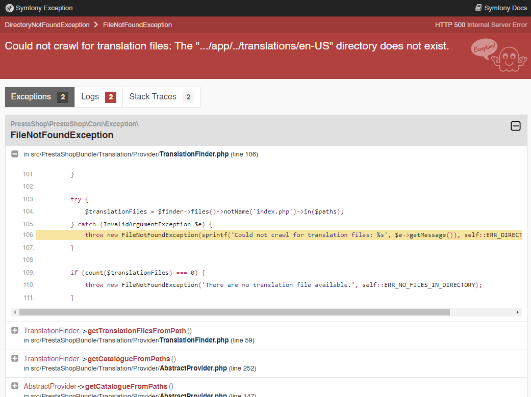The width and height of the screenshot is (531, 397).
Task: Click the TranslationFinder.php (line 59) file path
Action: [139, 340]
